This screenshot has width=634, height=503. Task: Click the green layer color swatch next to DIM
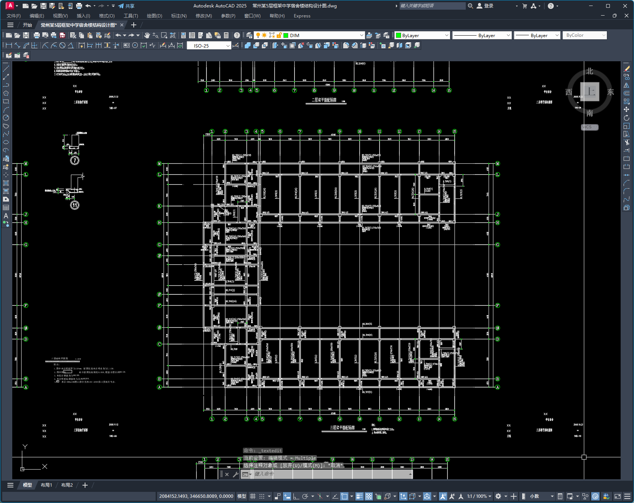286,35
